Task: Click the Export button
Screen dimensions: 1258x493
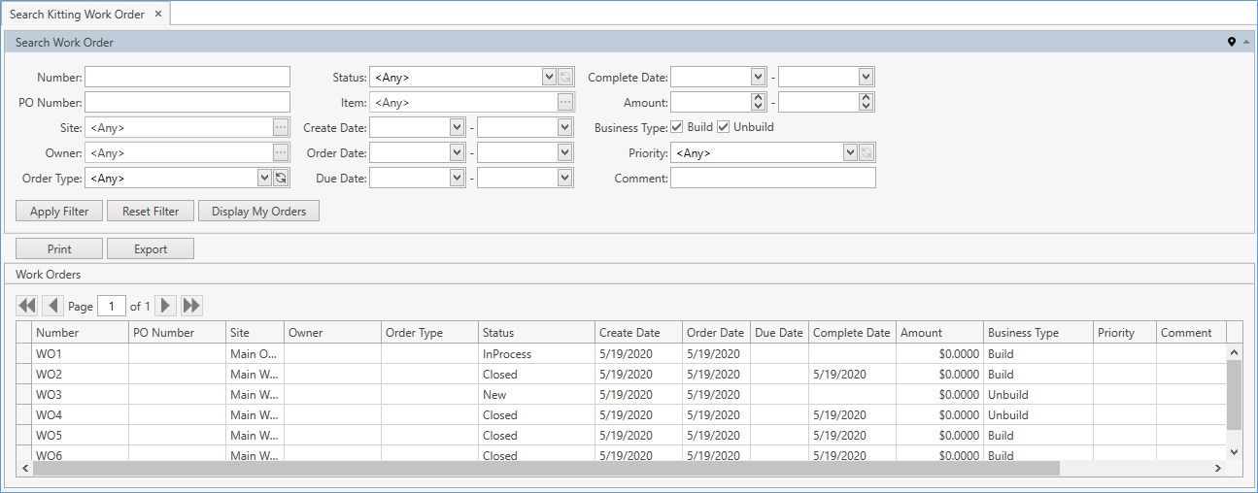Action: (x=151, y=249)
